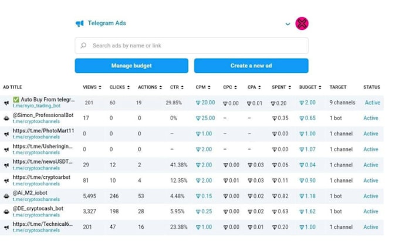The height and width of the screenshot is (241, 399).
Task: Sort the table by CTR column
Action: click(177, 87)
